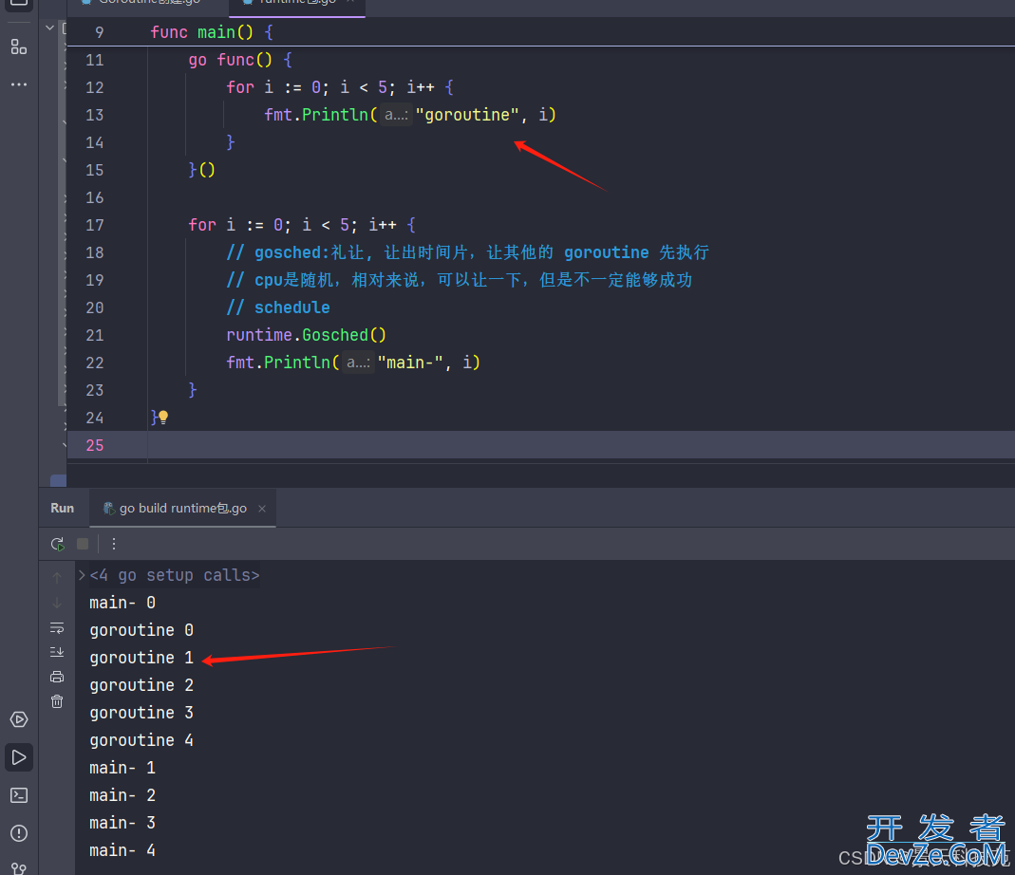The image size is (1015, 875).
Task: Toggle soft-wrap in console output
Action: 57,627
